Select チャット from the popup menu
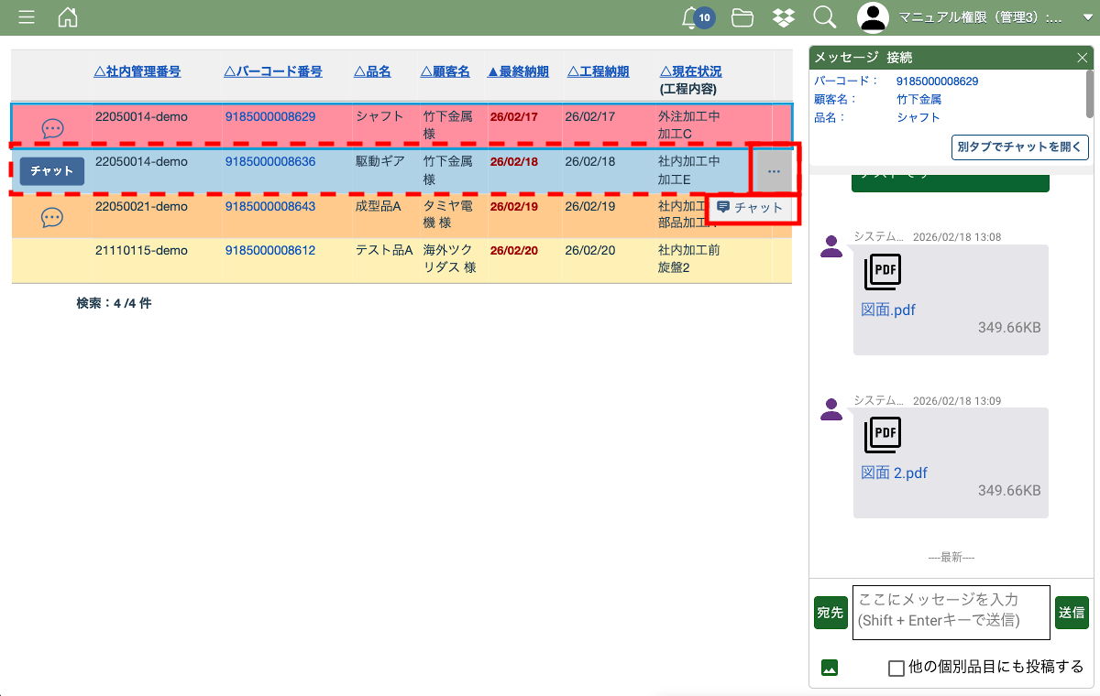This screenshot has width=1100, height=696. click(751, 208)
